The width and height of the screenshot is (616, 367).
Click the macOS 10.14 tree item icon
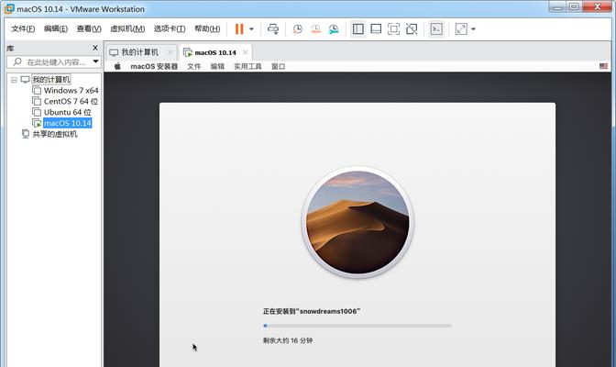(37, 123)
